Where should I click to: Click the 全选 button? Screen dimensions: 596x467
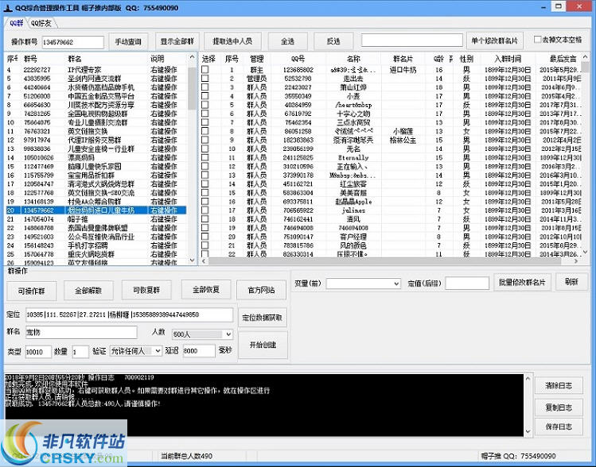click(x=287, y=41)
